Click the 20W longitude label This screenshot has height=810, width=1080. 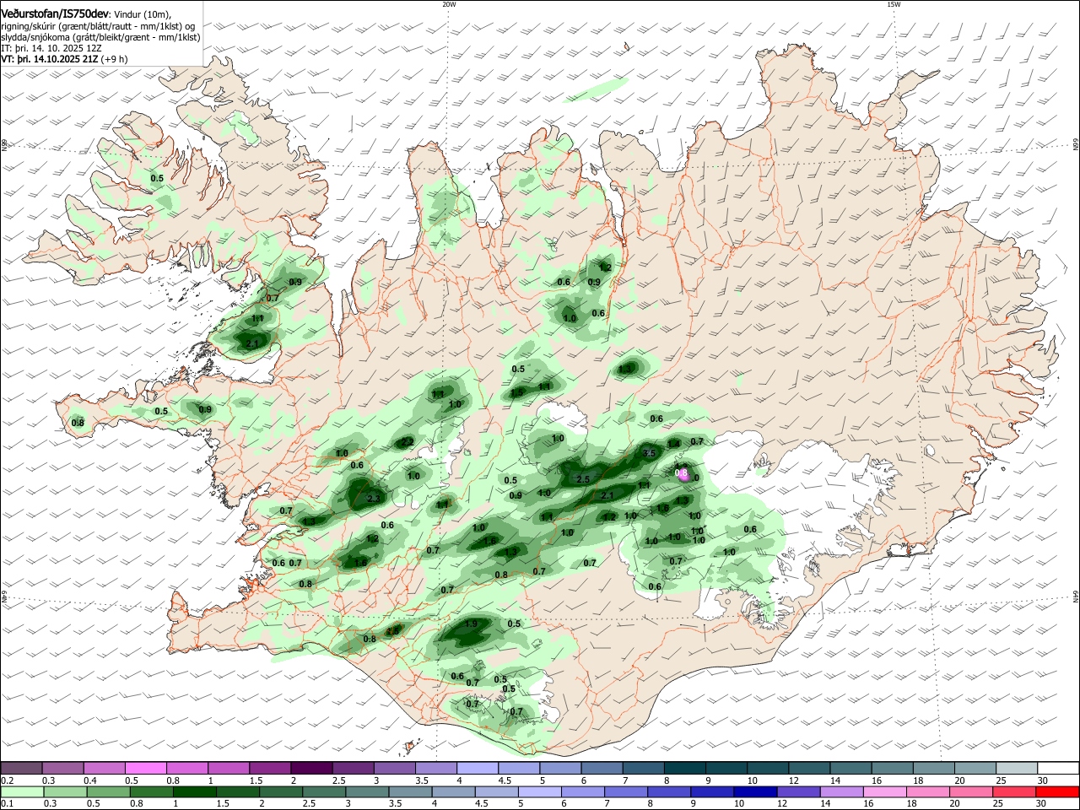[449, 4]
